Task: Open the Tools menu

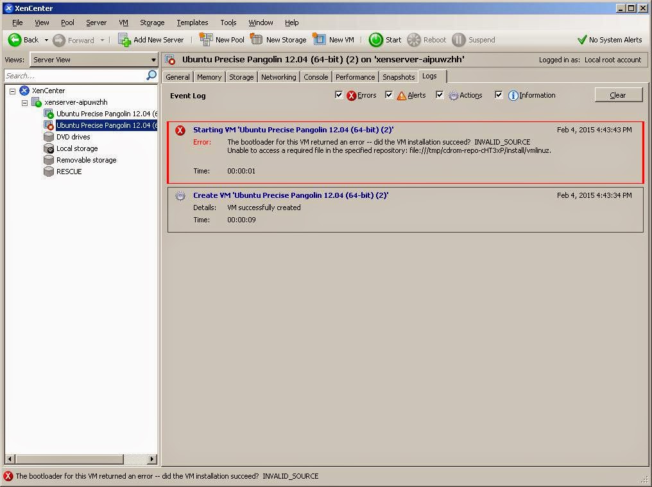Action: (228, 22)
